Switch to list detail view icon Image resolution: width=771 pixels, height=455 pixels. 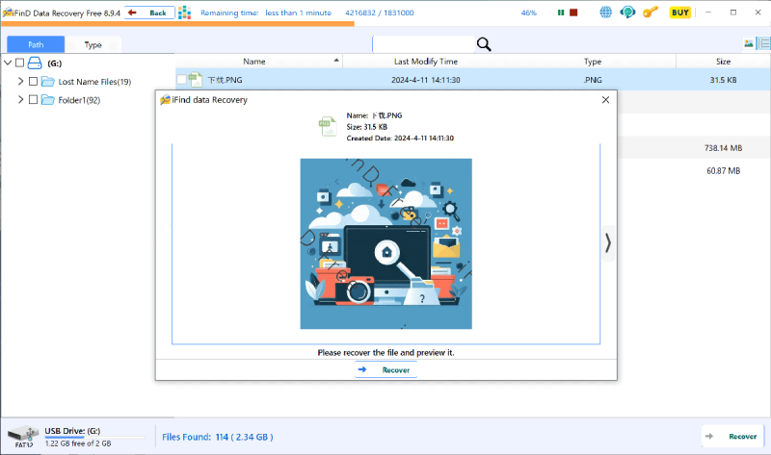pos(763,43)
